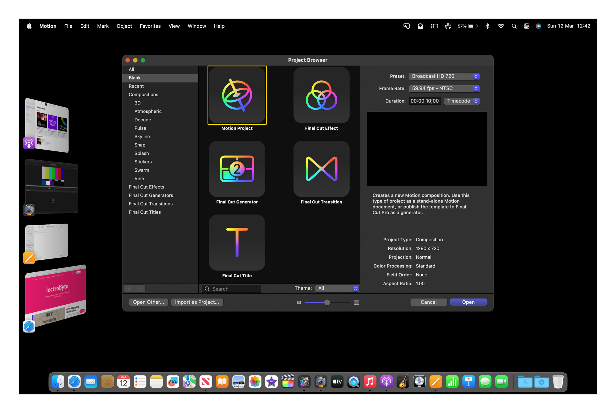Select Final Cut Generators category
Screen dimensions: 616x413
[x=160, y=195]
